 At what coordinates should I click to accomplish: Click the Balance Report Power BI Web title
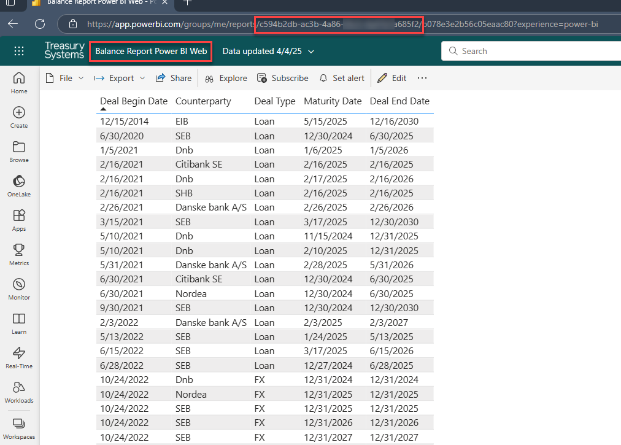[151, 51]
